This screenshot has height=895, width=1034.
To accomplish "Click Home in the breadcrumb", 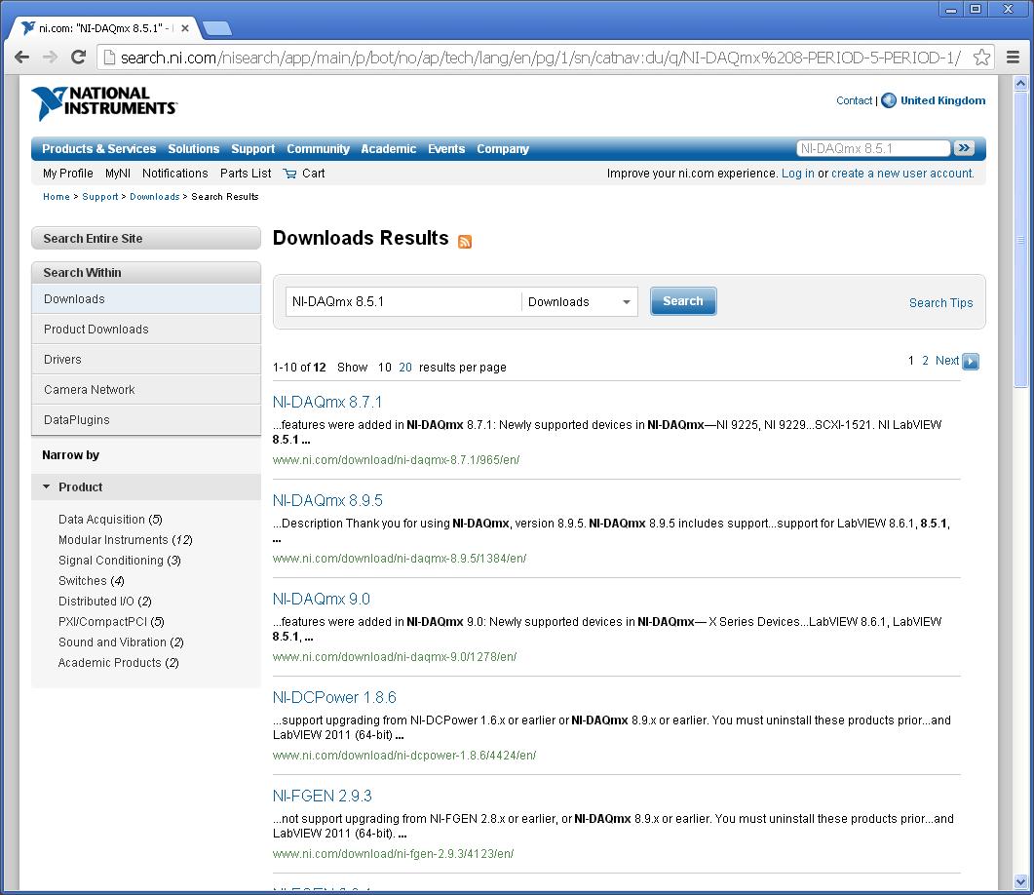I will (x=57, y=197).
